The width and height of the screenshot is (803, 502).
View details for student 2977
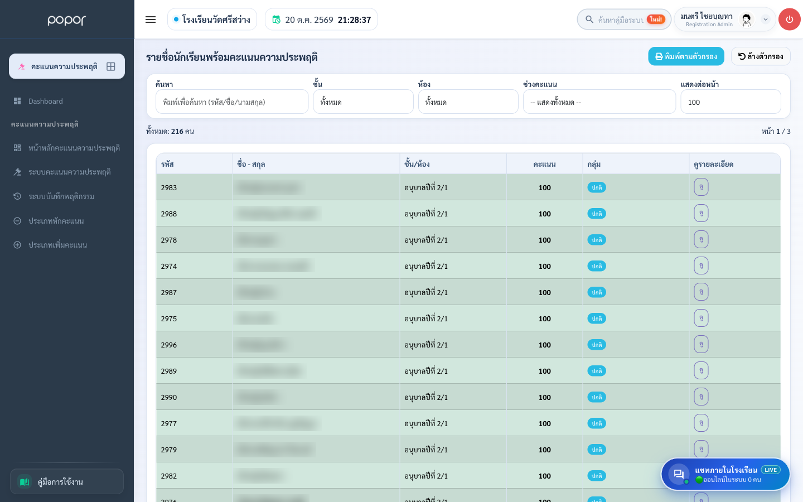tap(701, 423)
